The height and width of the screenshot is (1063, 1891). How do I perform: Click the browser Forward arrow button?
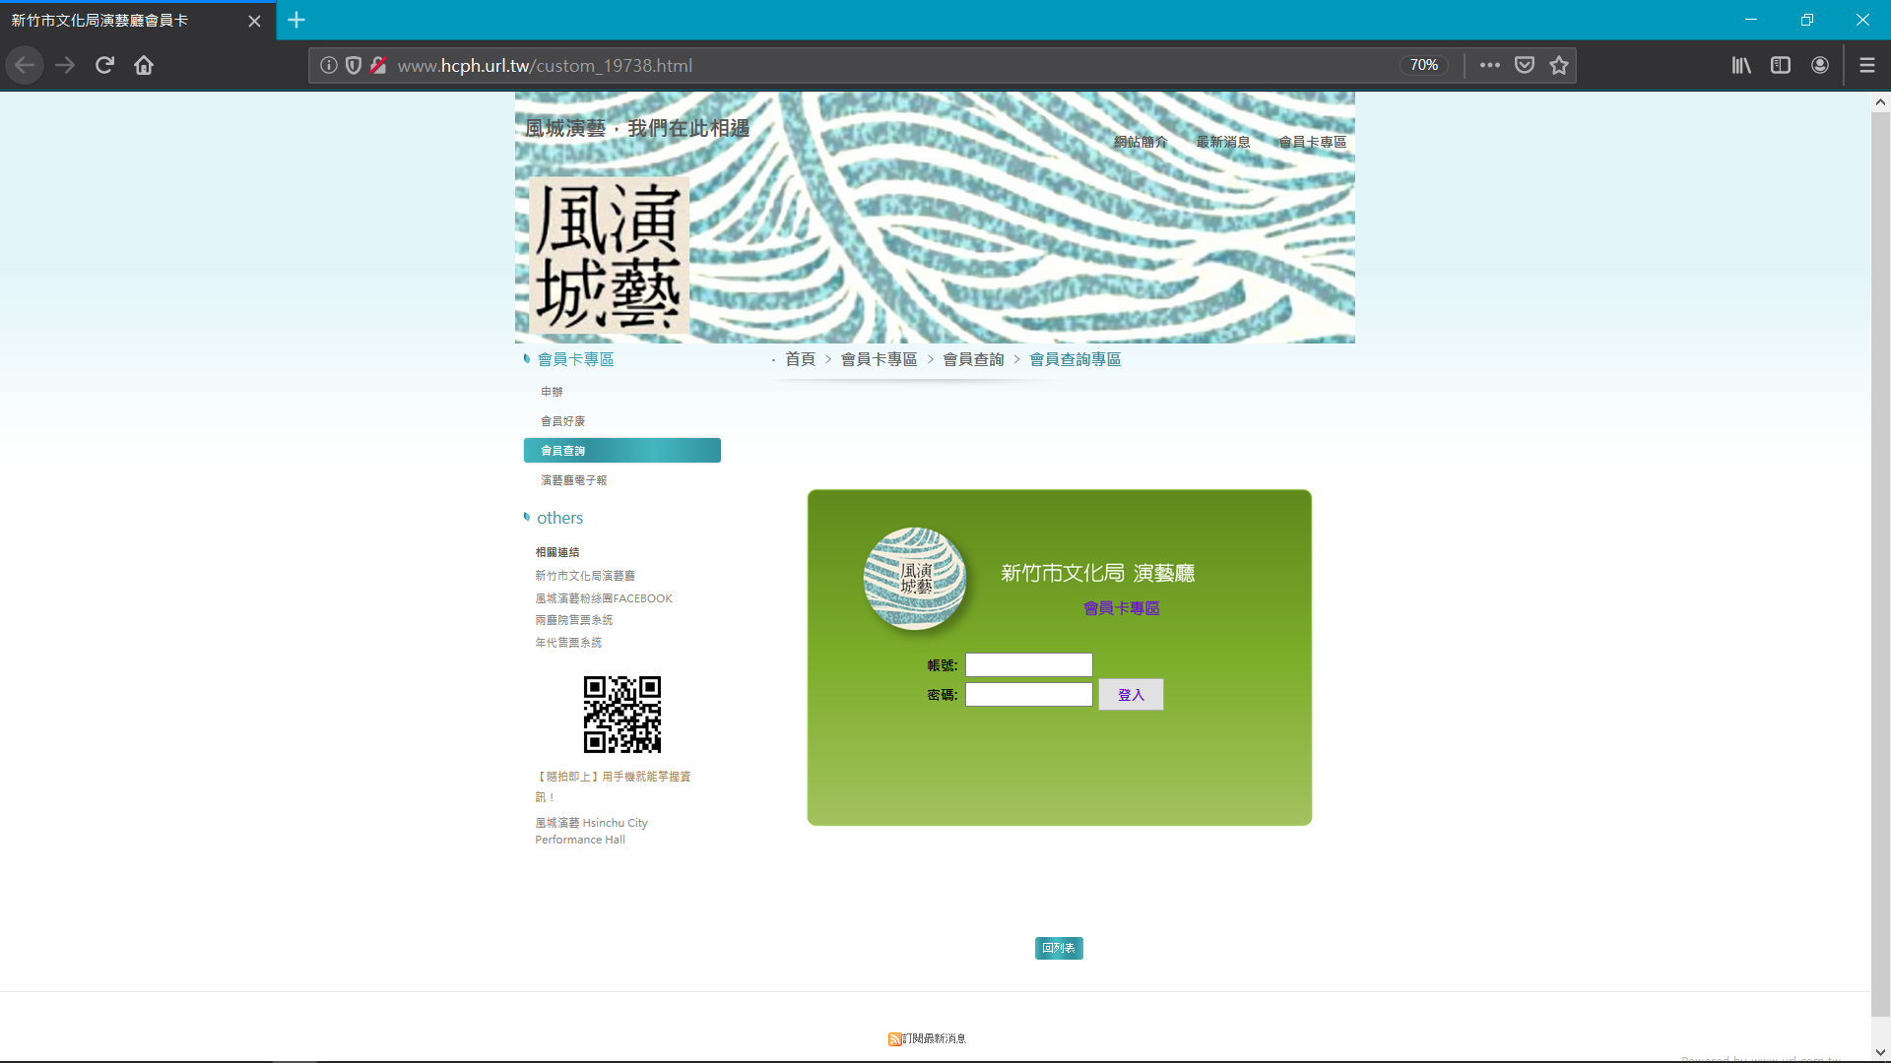(x=65, y=65)
